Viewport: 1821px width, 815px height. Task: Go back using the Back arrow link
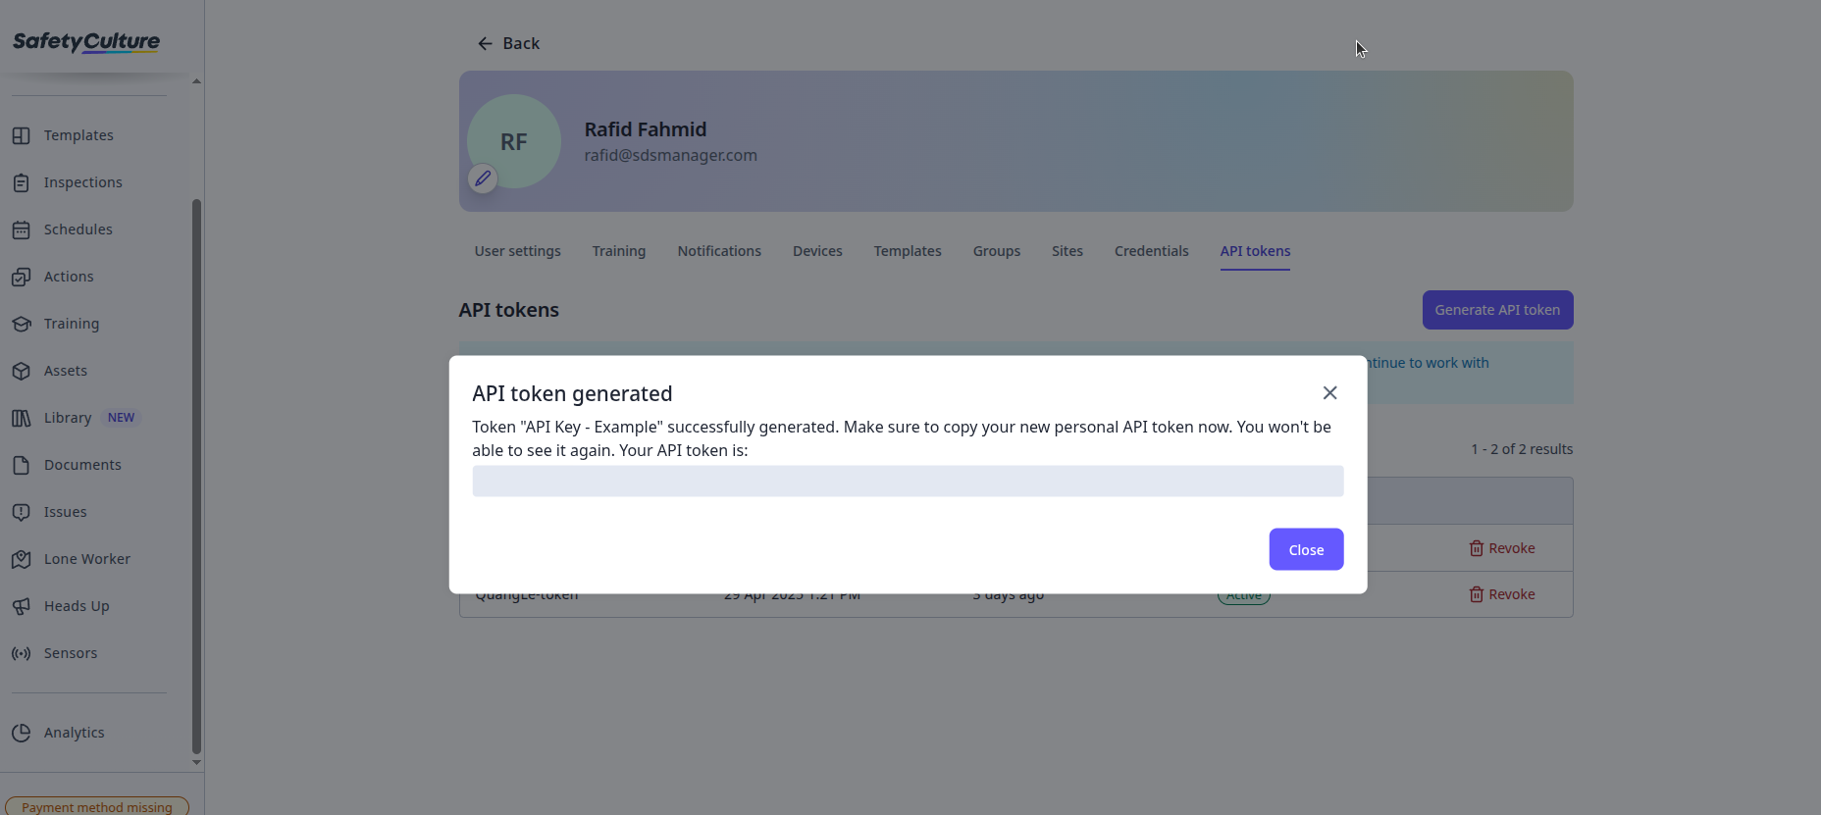click(x=508, y=43)
